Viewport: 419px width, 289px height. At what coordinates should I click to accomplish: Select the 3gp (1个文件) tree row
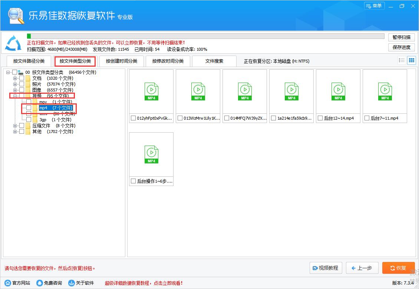[55, 120]
